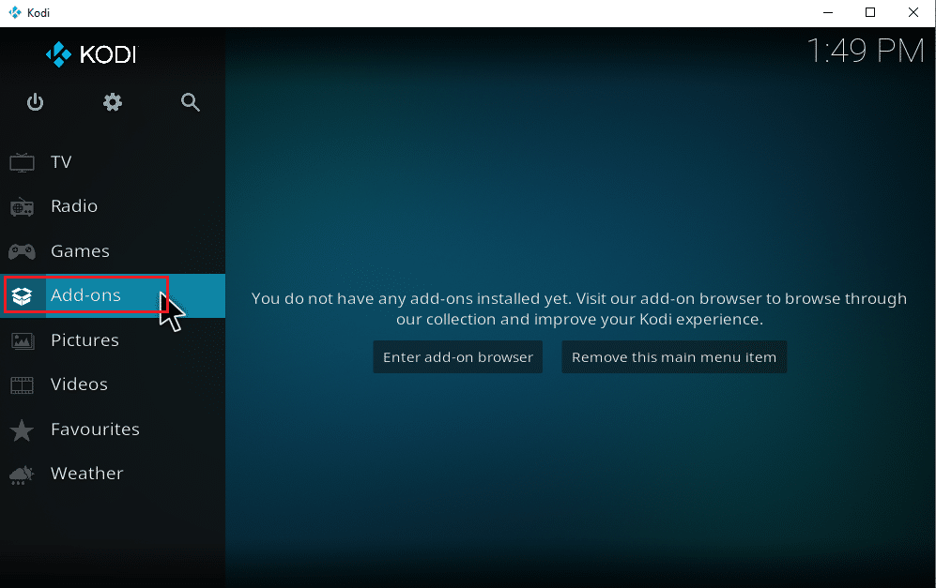
Task: Click the Favourites star icon
Action: (x=23, y=430)
